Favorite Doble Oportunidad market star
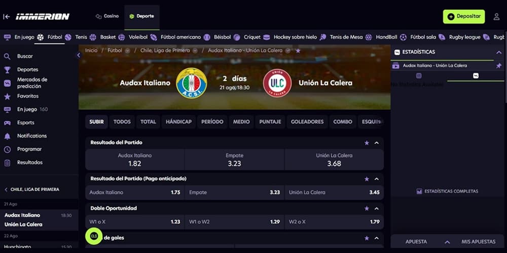507x253 pixels. [x=367, y=208]
